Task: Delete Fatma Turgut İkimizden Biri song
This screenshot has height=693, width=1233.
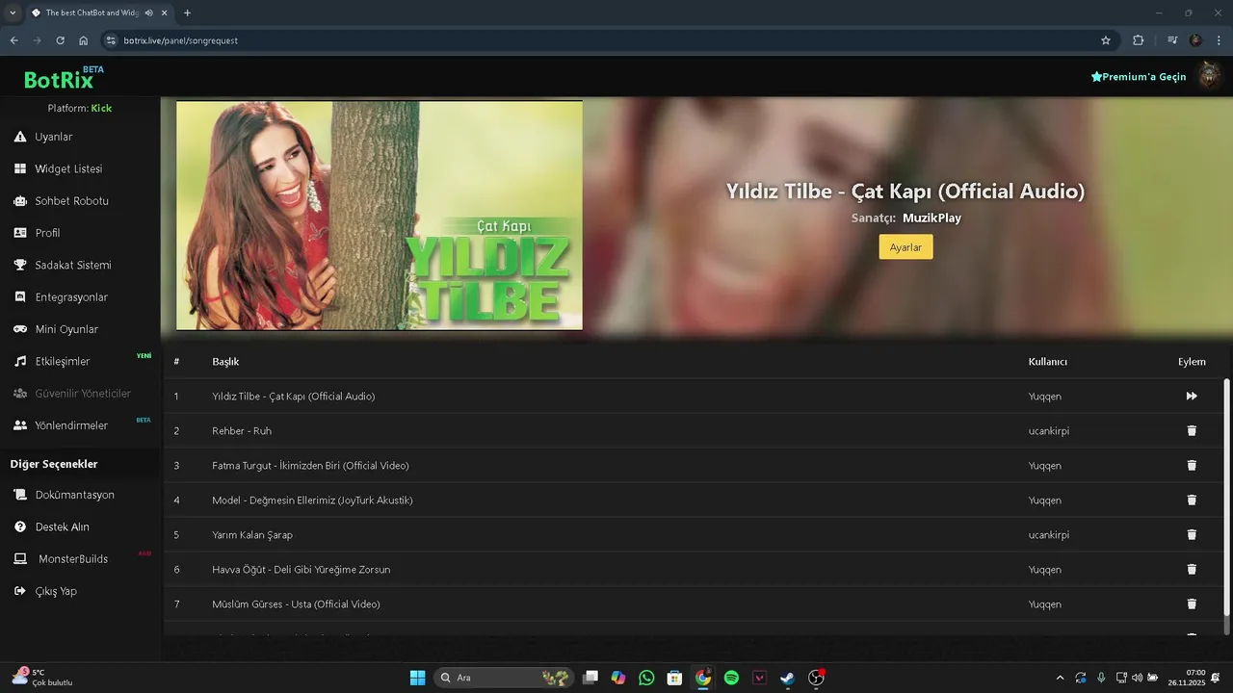Action: 1192,466
